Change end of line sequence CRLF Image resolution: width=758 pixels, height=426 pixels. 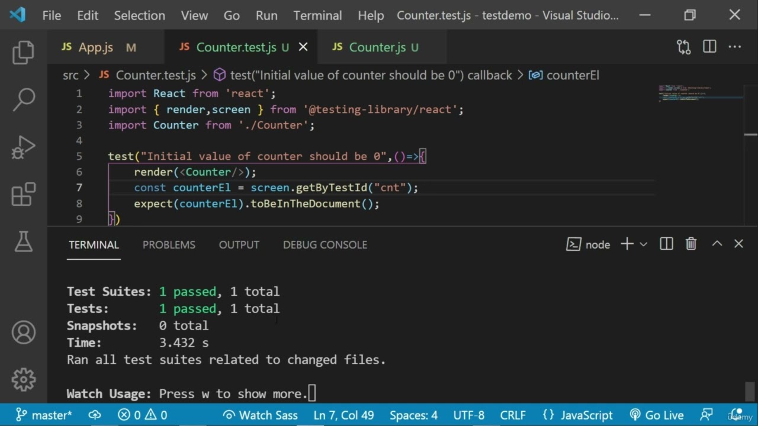coord(512,415)
